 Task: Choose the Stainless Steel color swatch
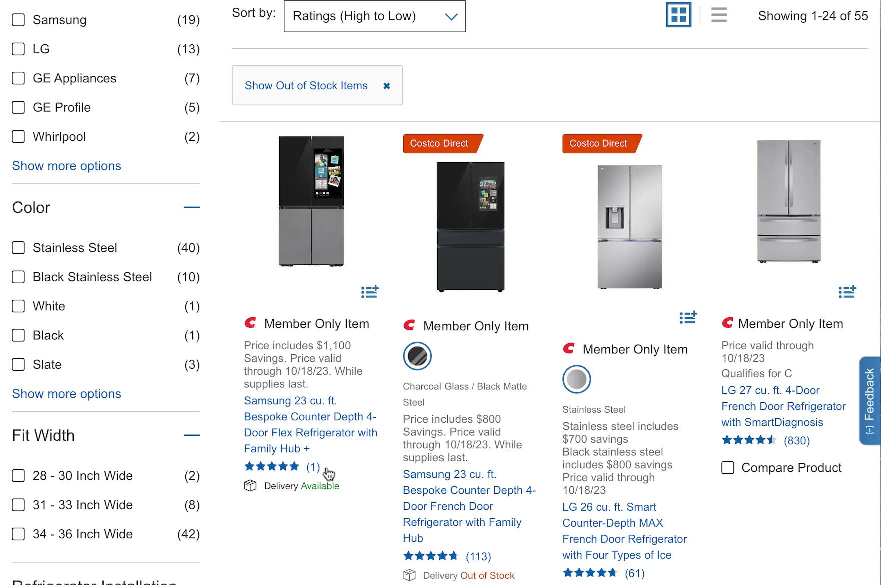click(577, 379)
